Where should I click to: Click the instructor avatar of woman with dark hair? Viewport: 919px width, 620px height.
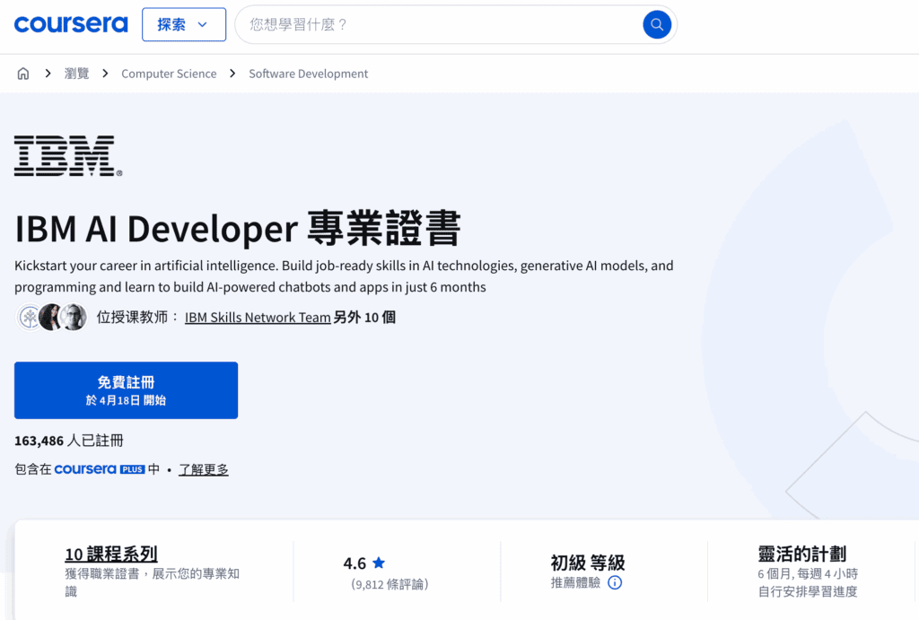(x=51, y=317)
